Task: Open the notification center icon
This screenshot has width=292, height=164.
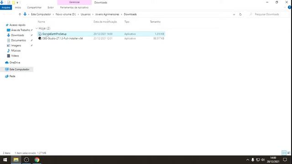Action: (x=285, y=160)
